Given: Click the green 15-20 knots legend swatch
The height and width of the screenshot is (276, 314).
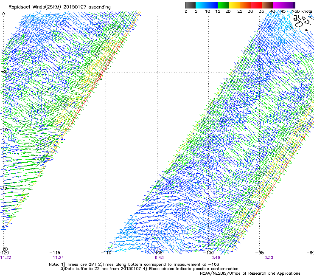Looking at the screenshot, I should coord(223,5).
